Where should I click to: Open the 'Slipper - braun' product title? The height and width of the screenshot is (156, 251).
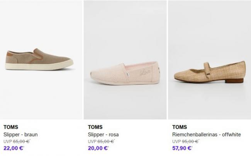tap(20, 134)
